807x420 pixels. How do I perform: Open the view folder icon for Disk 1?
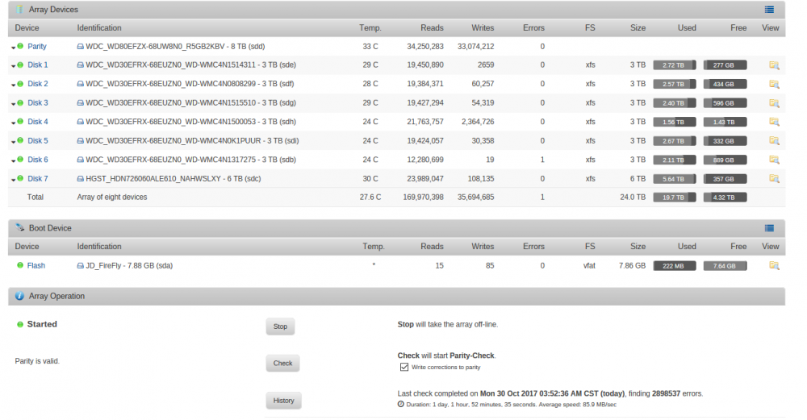[x=774, y=65]
